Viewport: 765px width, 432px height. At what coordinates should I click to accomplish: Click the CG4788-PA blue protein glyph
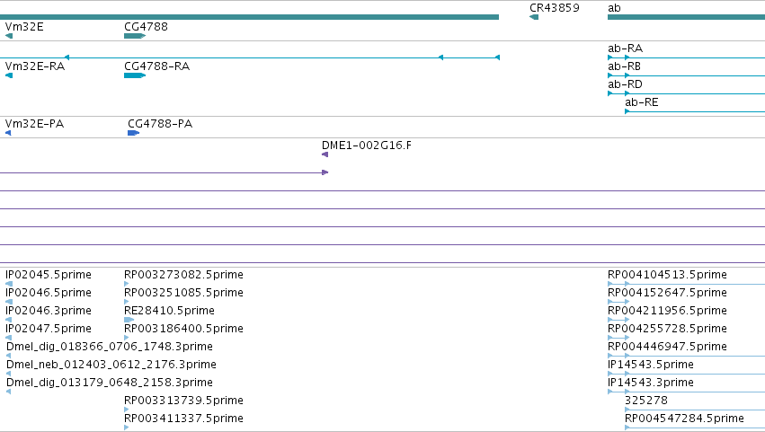click(134, 133)
